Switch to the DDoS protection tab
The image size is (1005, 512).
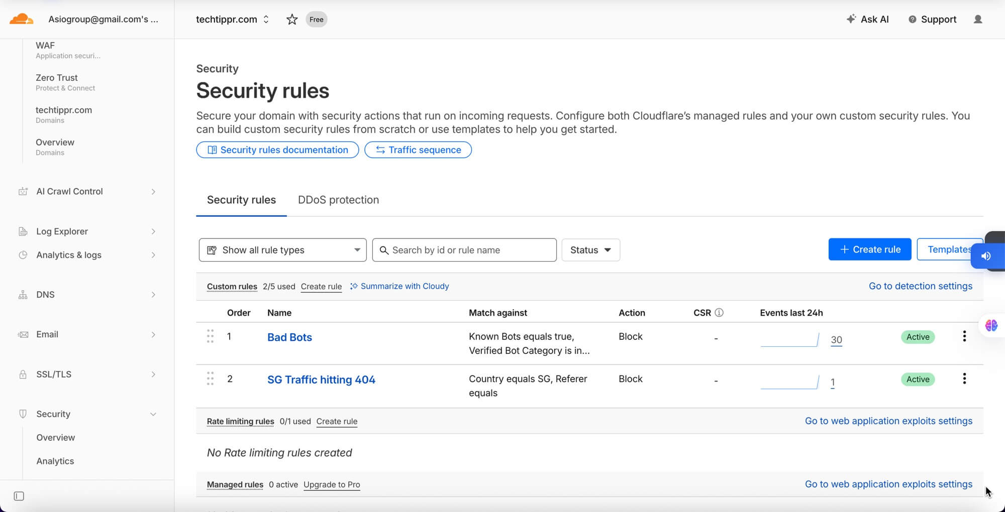coord(338,200)
